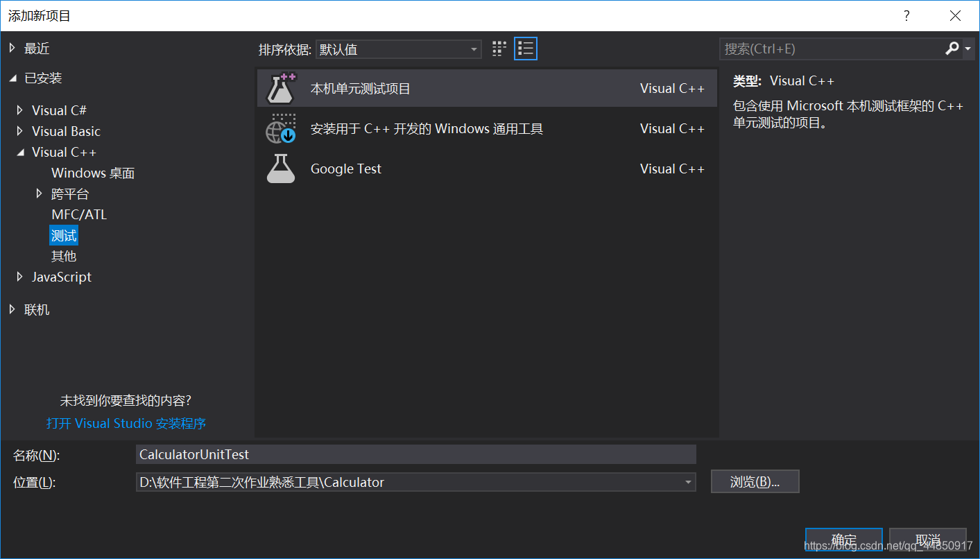Click the 取消 button
The height and width of the screenshot is (559, 980).
click(928, 540)
